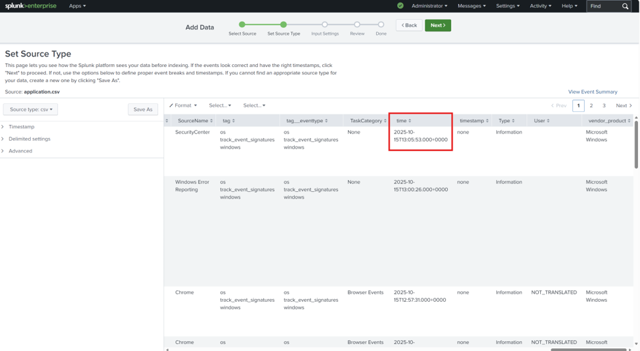Screen dimensions: 640x351
Task: Click Prev in the table pagination
Action: tap(559, 105)
